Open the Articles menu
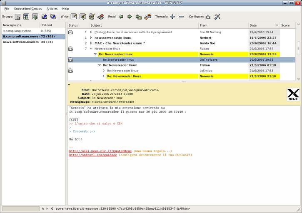The height and width of the screenshot is (213, 302). pyautogui.click(x=52, y=9)
